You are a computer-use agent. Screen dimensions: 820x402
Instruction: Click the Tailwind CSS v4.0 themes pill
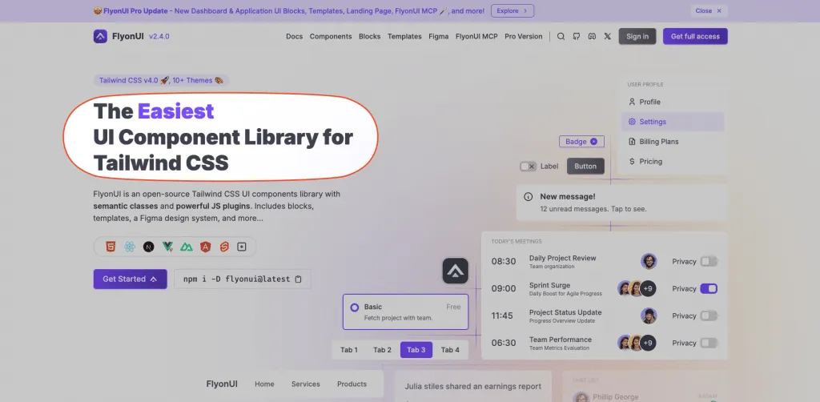[x=161, y=81]
